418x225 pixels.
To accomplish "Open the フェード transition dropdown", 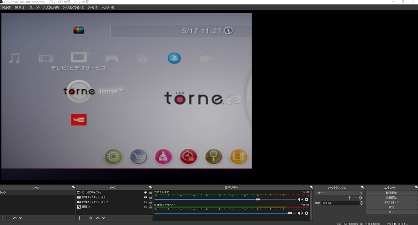I will click(339, 193).
